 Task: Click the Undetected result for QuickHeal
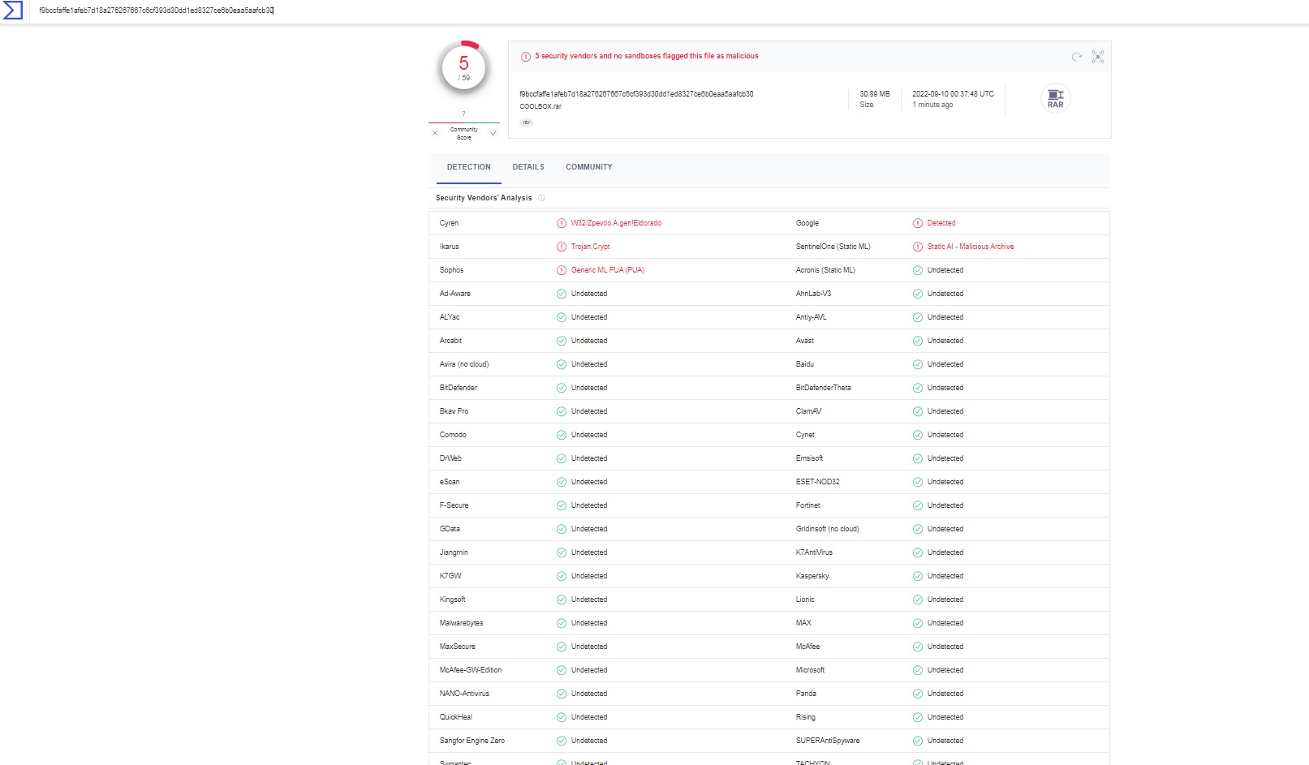tap(589, 717)
